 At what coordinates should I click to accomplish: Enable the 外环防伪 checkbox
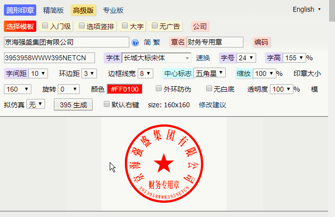tap(159, 89)
